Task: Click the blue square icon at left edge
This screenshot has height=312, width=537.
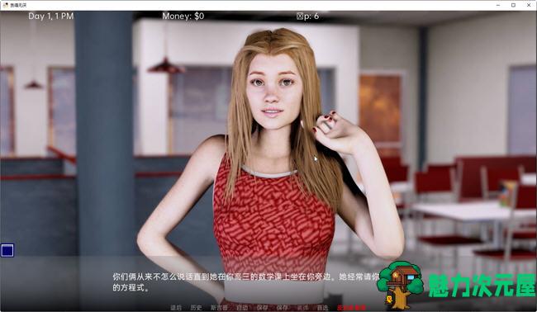Action: tap(7, 250)
